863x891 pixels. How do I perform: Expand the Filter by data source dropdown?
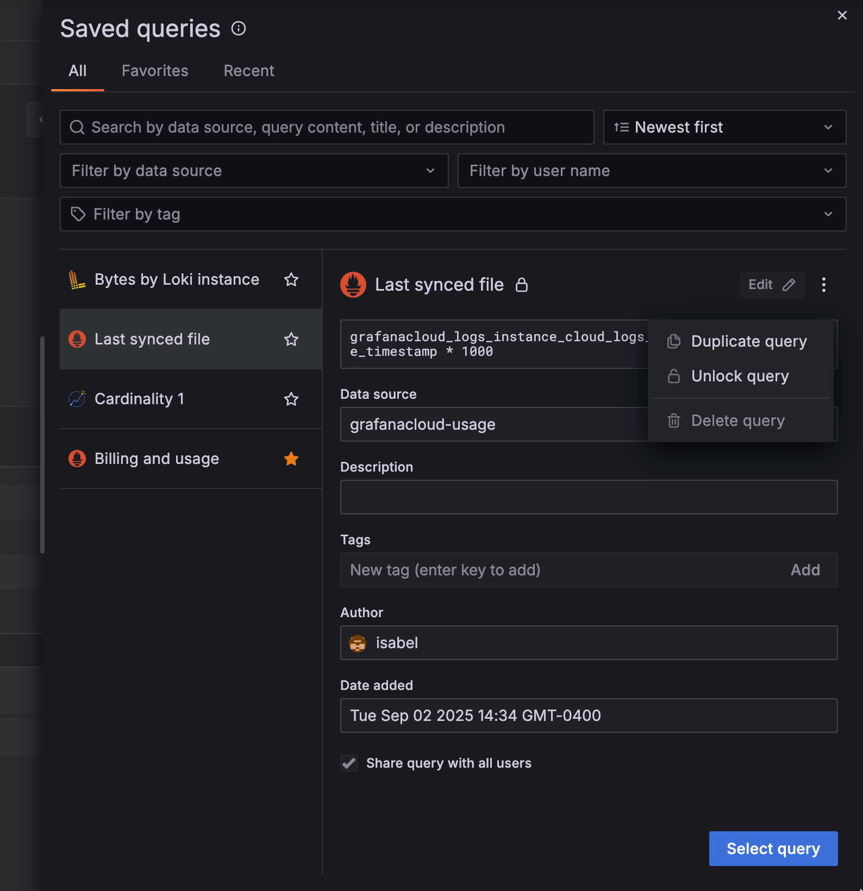click(254, 171)
